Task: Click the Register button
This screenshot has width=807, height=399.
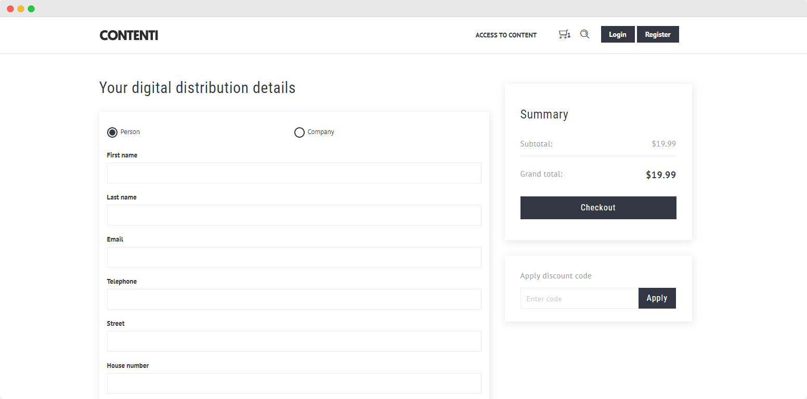Action: pyautogui.click(x=658, y=34)
